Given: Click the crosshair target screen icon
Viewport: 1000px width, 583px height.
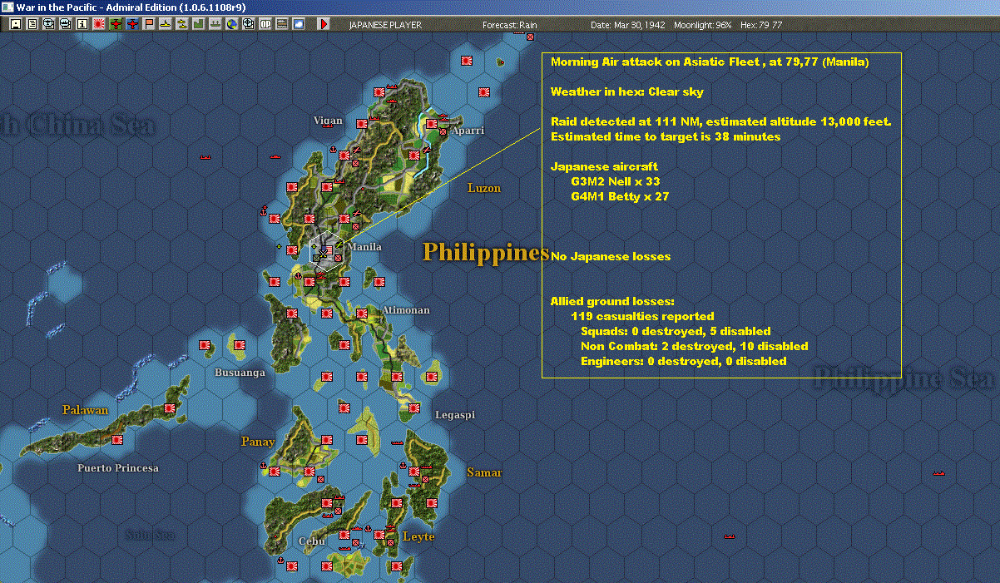Looking at the screenshot, I should (249, 24).
